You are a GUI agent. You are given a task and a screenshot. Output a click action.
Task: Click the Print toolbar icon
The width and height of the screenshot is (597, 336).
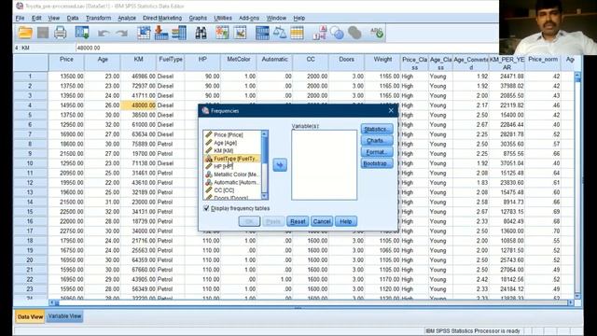(60, 34)
